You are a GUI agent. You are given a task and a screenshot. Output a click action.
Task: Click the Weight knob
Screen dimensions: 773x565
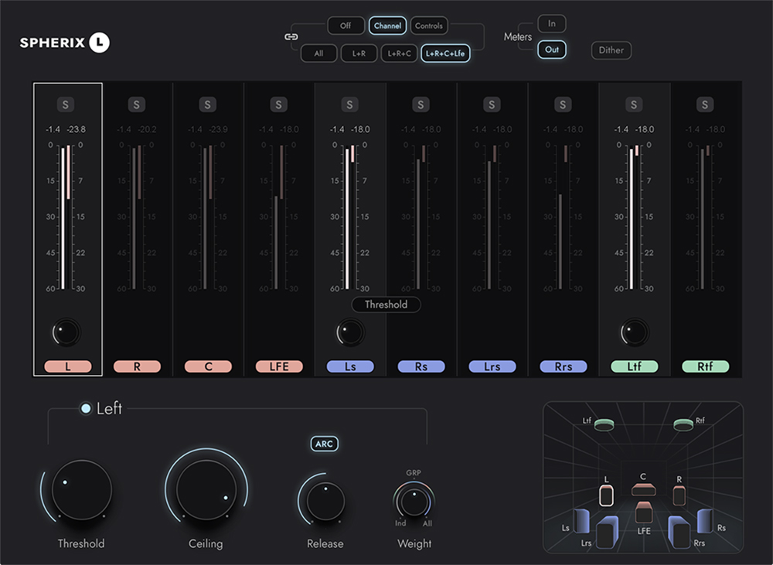coord(414,502)
